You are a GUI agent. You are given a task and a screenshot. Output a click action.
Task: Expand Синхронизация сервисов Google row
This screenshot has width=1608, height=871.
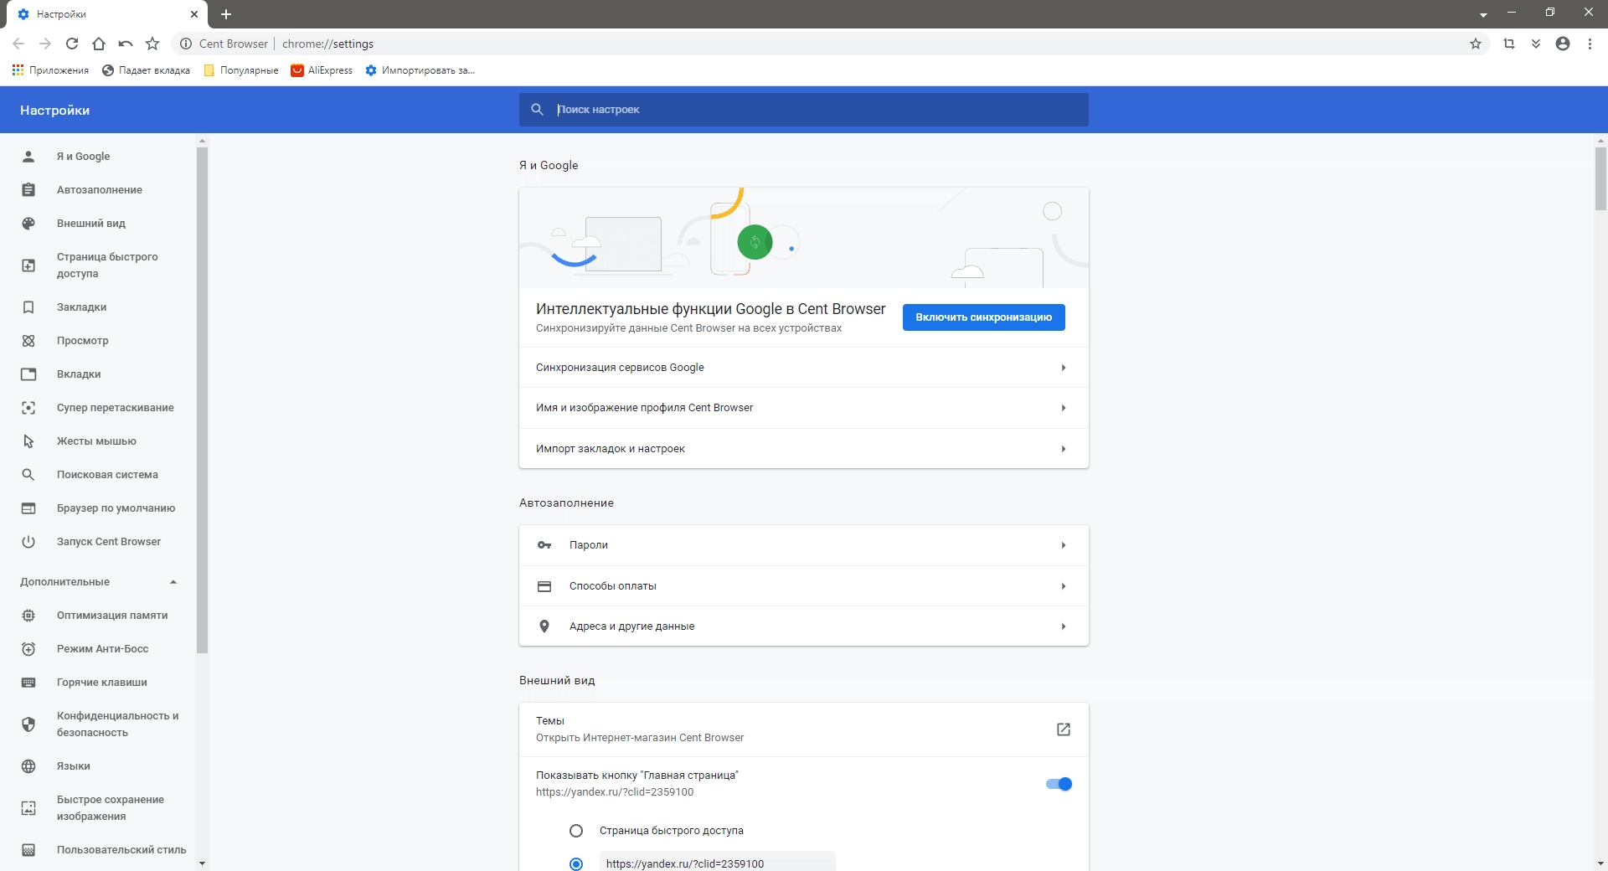click(804, 368)
